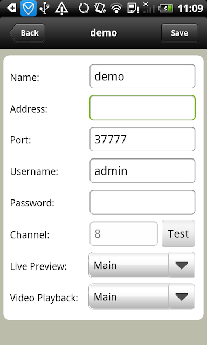207x345 pixels.
Task: Open the Video Playback dropdown arrow
Action: (x=182, y=296)
